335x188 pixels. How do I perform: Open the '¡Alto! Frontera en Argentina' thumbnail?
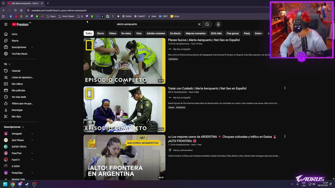125,157
